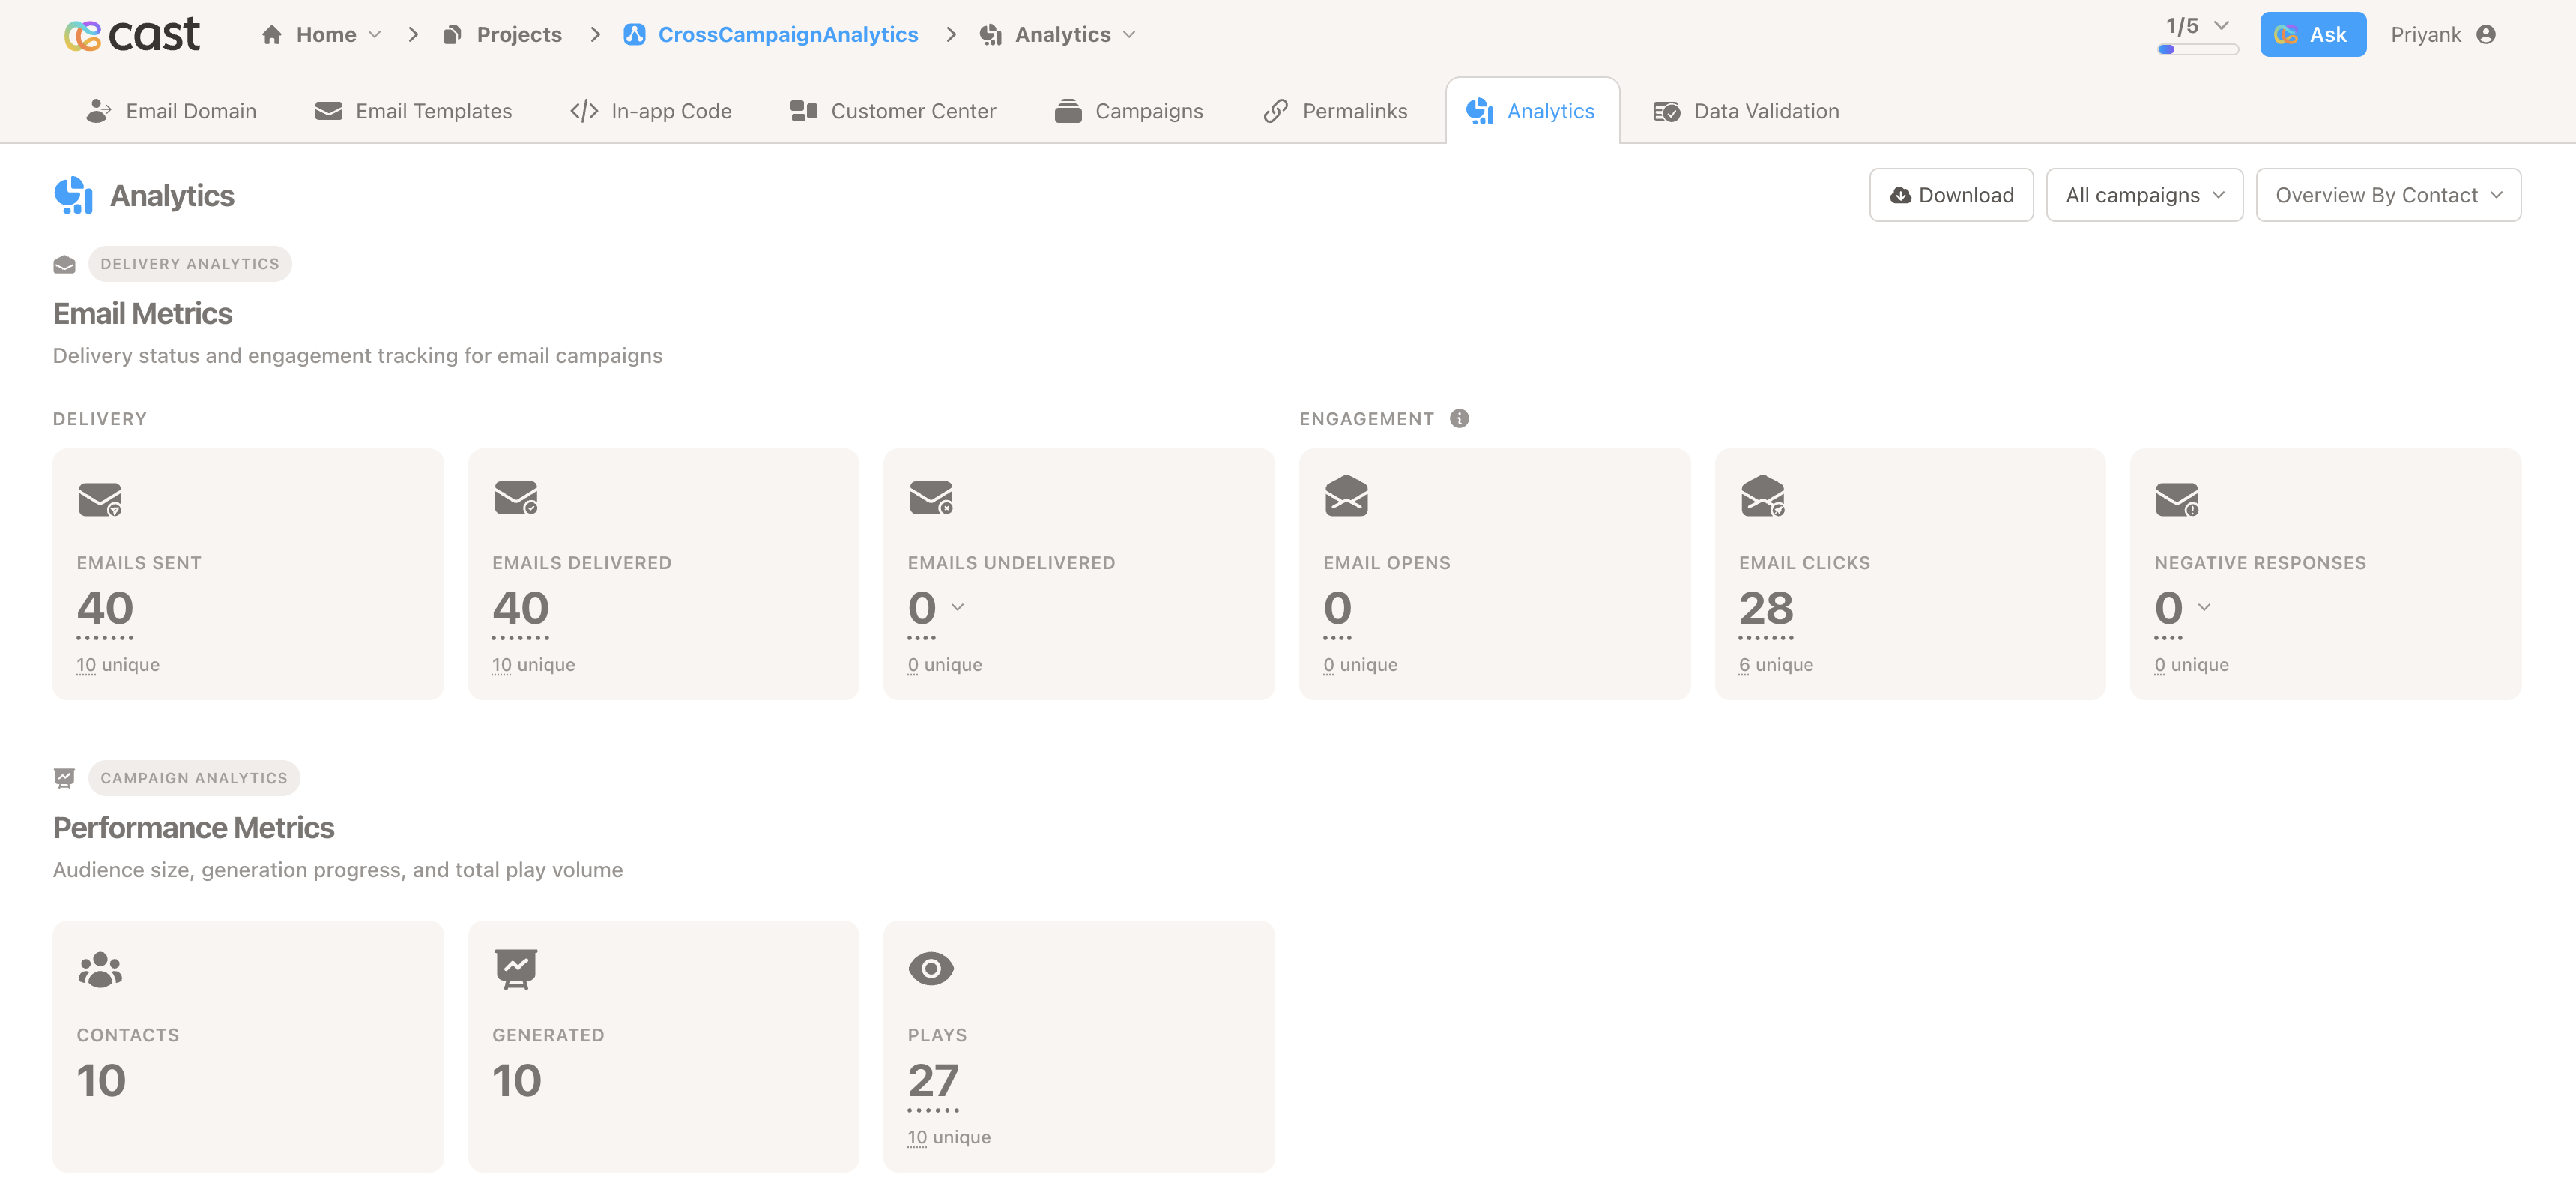Click the Negative Responses envelope icon

2177,499
